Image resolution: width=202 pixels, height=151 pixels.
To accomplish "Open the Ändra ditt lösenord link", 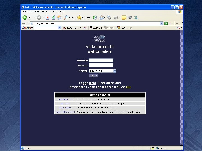I will point(65,112).
